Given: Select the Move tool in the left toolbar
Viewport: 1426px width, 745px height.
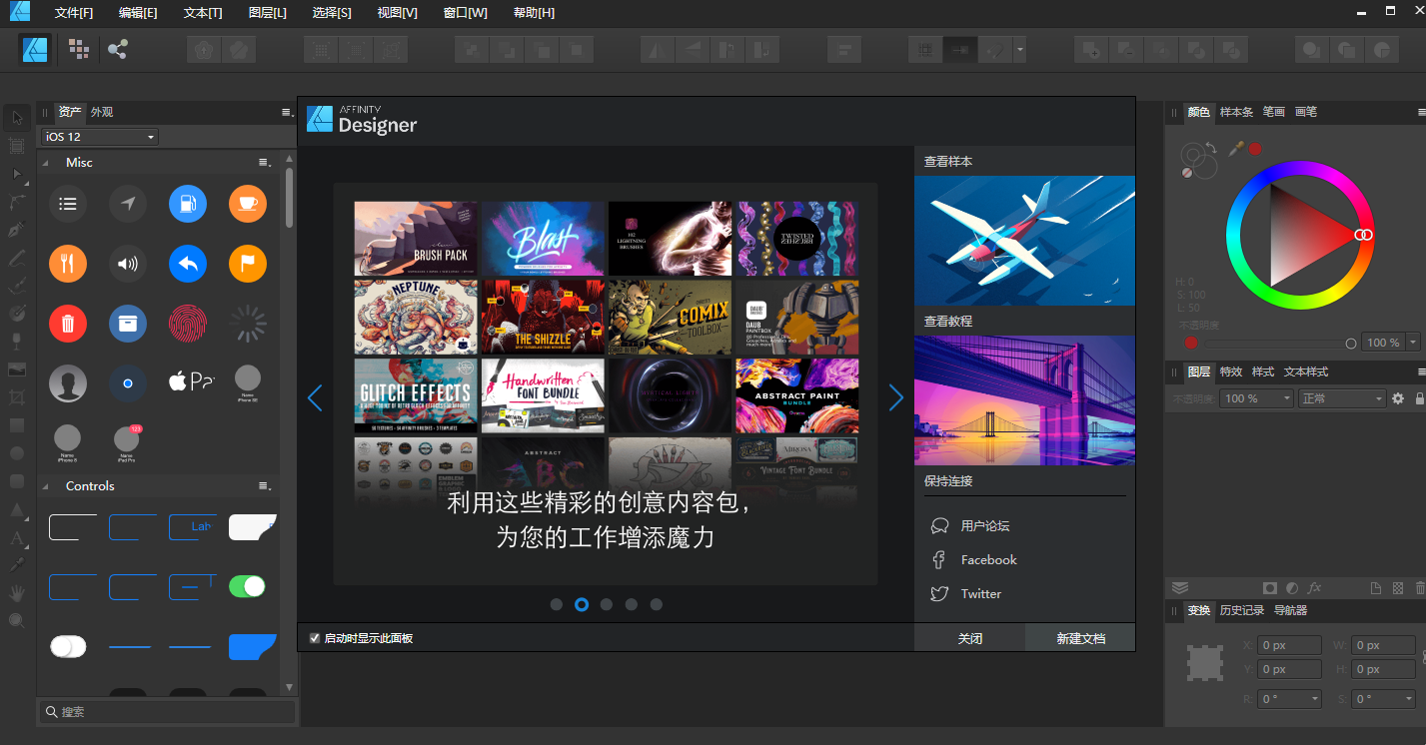Looking at the screenshot, I should click(16, 117).
